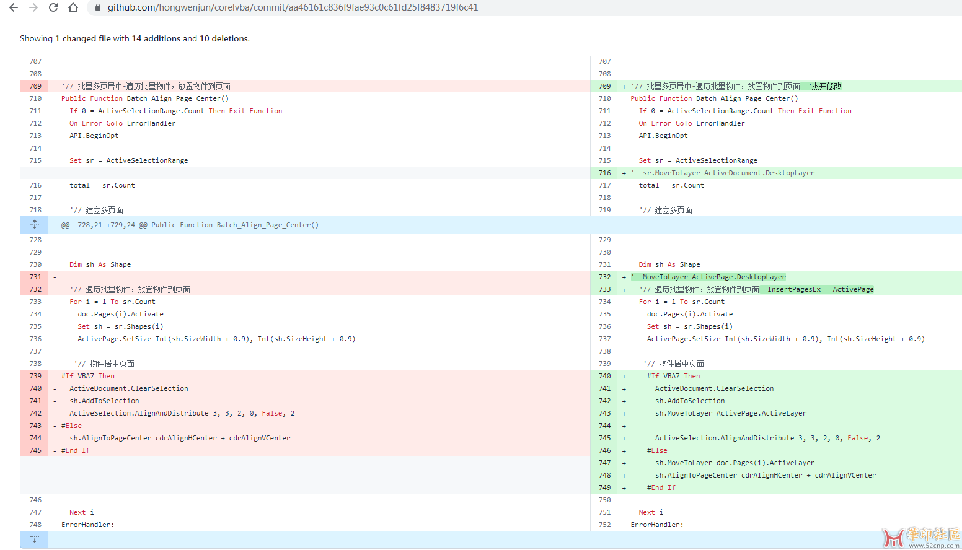Focus the github.com address bar

[x=293, y=7]
